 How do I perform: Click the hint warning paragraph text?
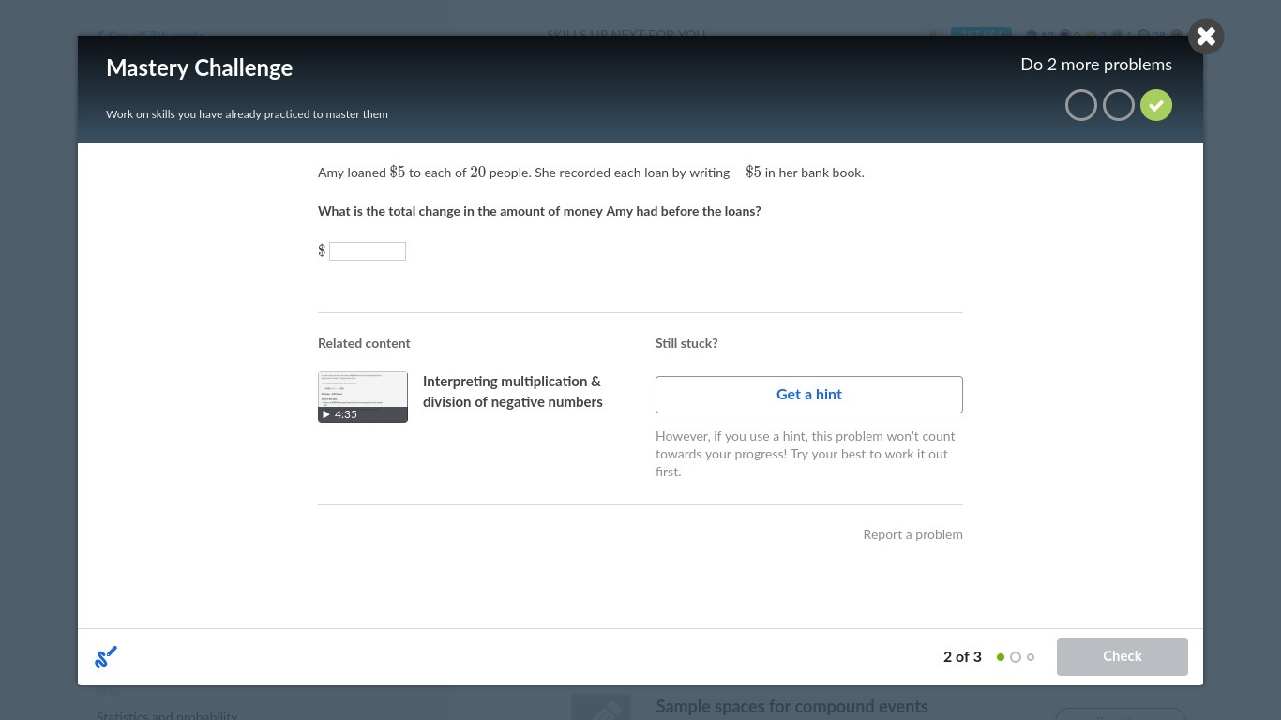pyautogui.click(x=806, y=455)
